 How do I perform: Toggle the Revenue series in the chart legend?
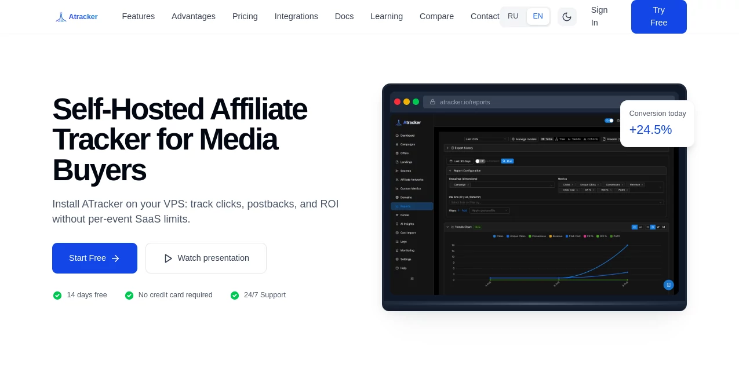click(556, 236)
